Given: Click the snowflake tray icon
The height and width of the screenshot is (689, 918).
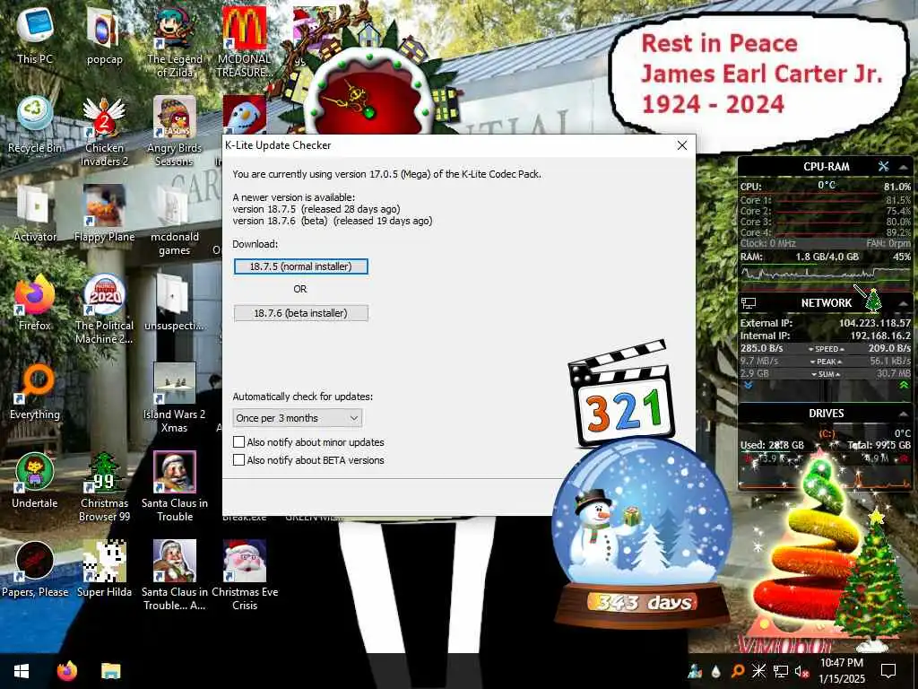Looking at the screenshot, I should click(x=758, y=671).
